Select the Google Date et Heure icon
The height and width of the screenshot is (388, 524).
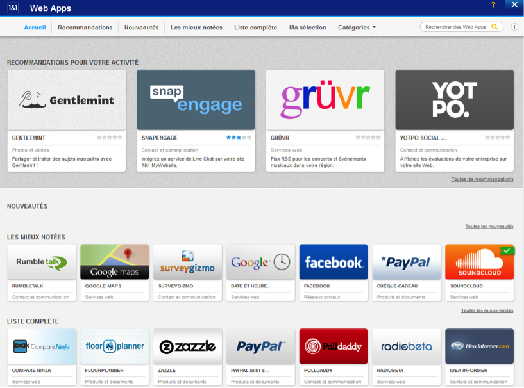pyautogui.click(x=260, y=262)
